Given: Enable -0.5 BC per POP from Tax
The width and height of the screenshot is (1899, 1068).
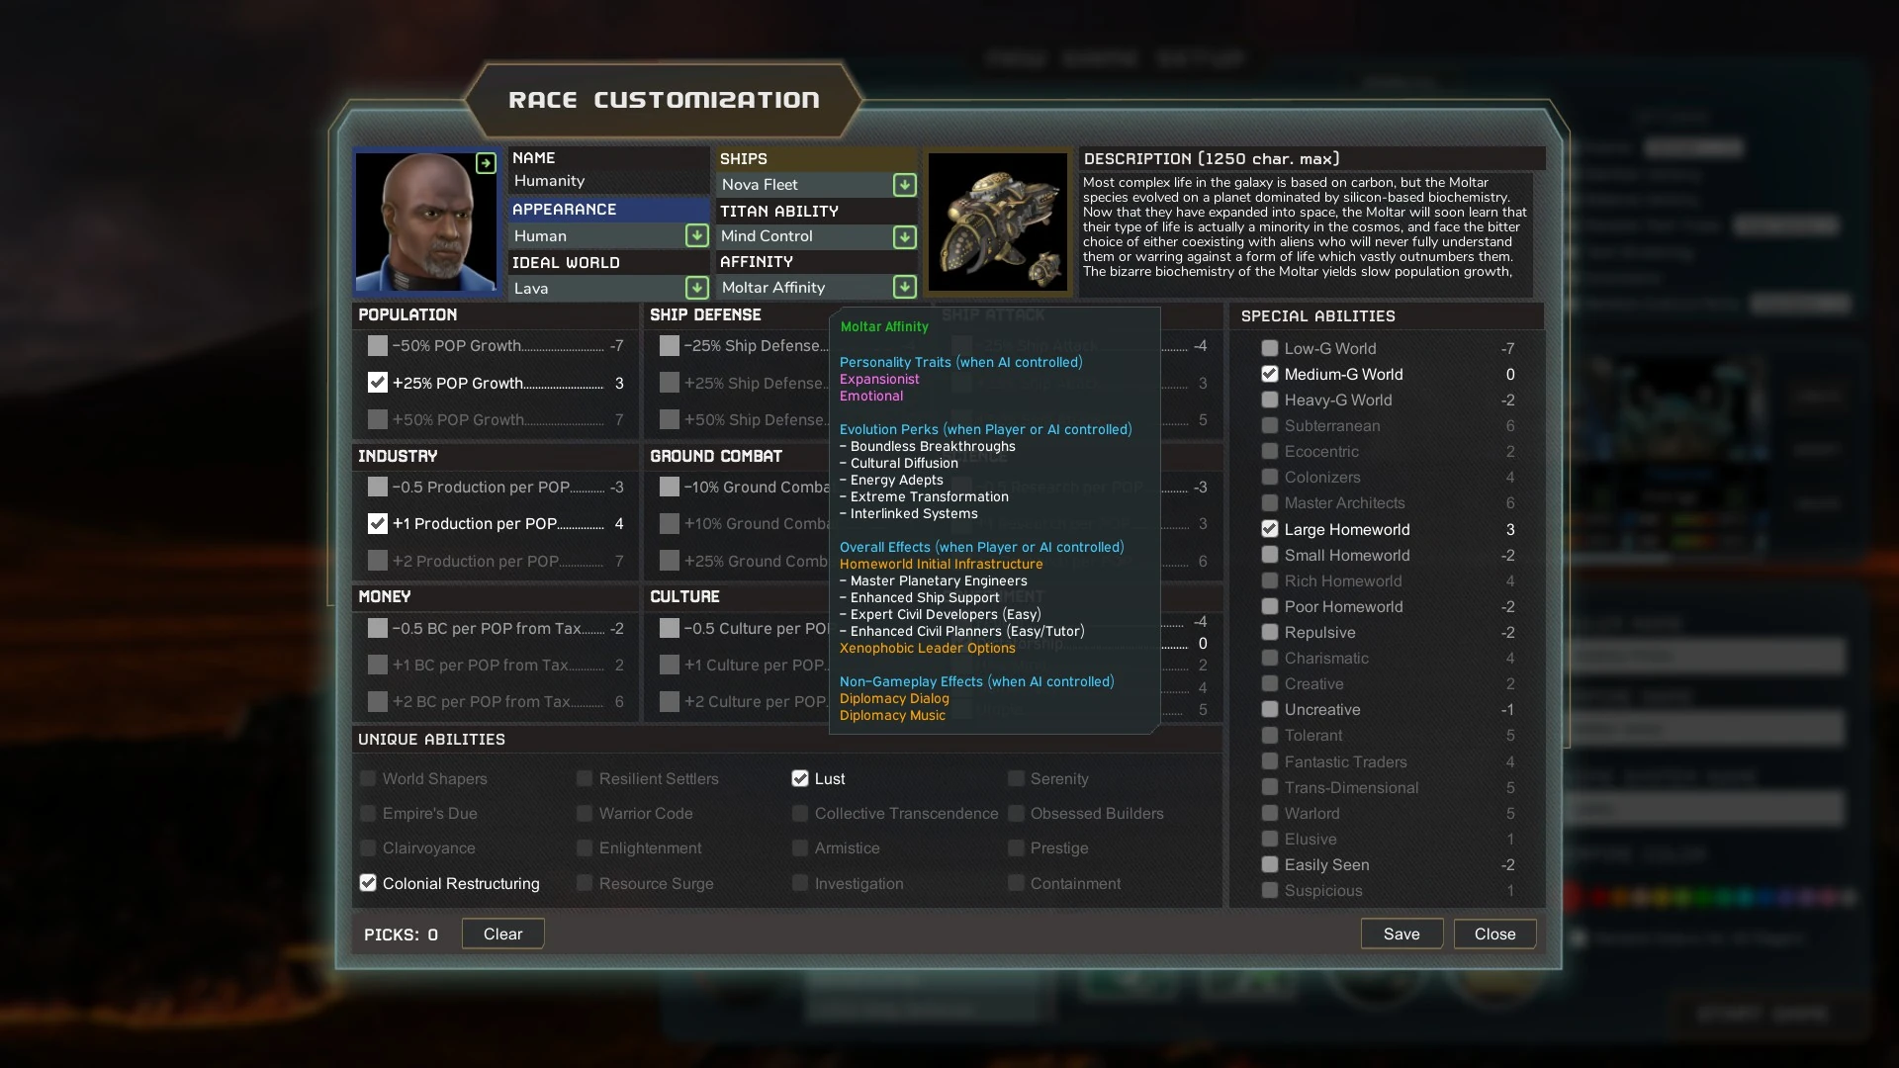Looking at the screenshot, I should [378, 629].
